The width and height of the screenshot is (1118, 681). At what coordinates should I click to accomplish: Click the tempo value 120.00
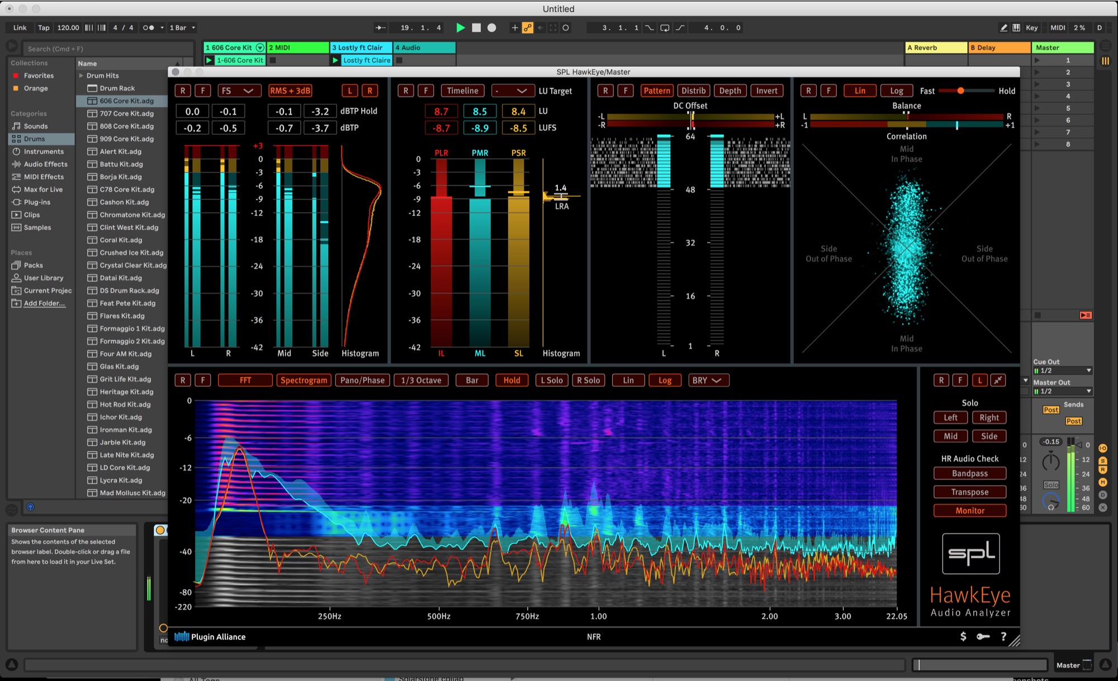pyautogui.click(x=68, y=27)
